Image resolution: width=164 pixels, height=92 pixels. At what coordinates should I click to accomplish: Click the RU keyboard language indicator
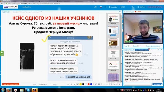(118, 90)
